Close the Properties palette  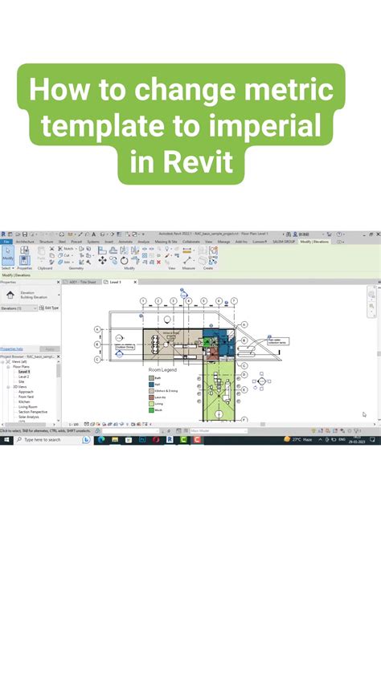pos(58,282)
